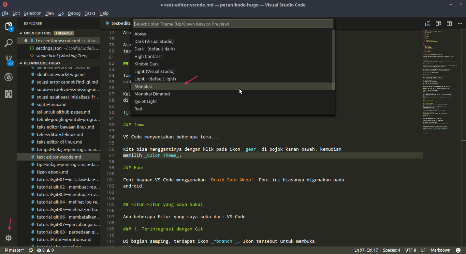Open Markdown preview to the side
This screenshot has height=254, width=466.
[x=438, y=24]
